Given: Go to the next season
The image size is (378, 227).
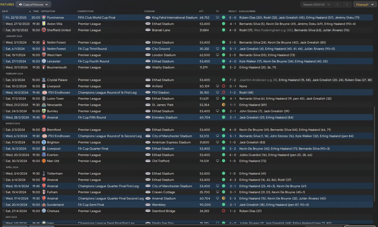Looking at the screenshot, I should pos(348,4).
